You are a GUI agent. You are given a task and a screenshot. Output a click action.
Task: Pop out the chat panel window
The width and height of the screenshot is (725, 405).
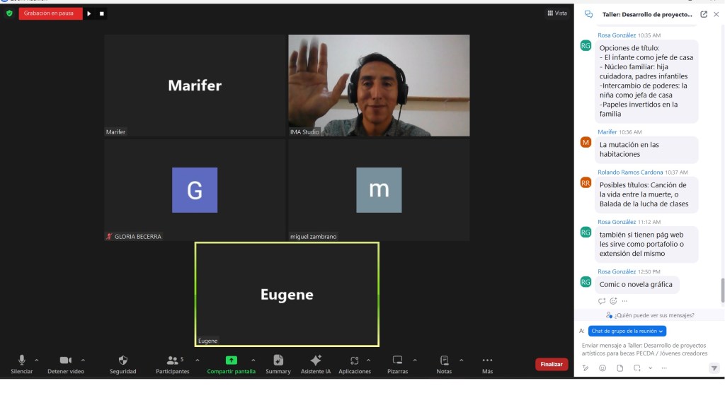pyautogui.click(x=704, y=14)
